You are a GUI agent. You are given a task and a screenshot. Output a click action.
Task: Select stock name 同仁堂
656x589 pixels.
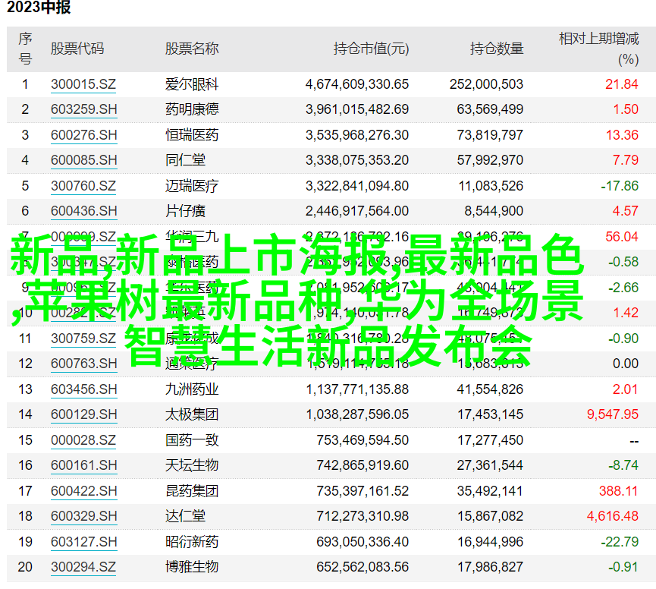coord(185,160)
